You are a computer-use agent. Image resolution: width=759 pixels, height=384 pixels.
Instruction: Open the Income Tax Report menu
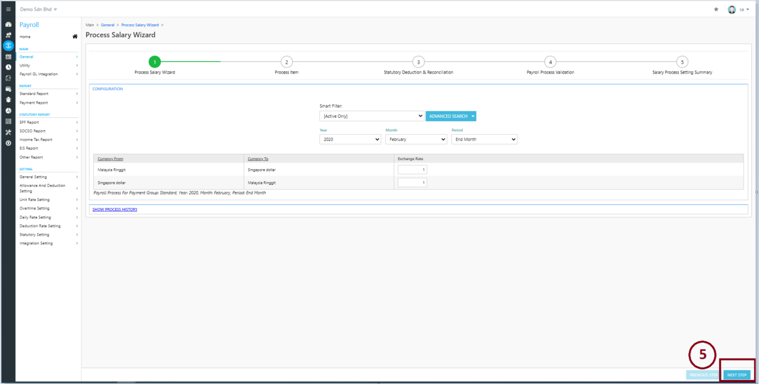coord(48,140)
